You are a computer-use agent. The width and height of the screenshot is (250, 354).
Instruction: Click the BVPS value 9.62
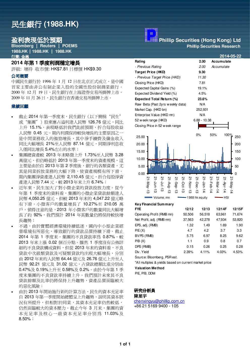pos(239,236)
